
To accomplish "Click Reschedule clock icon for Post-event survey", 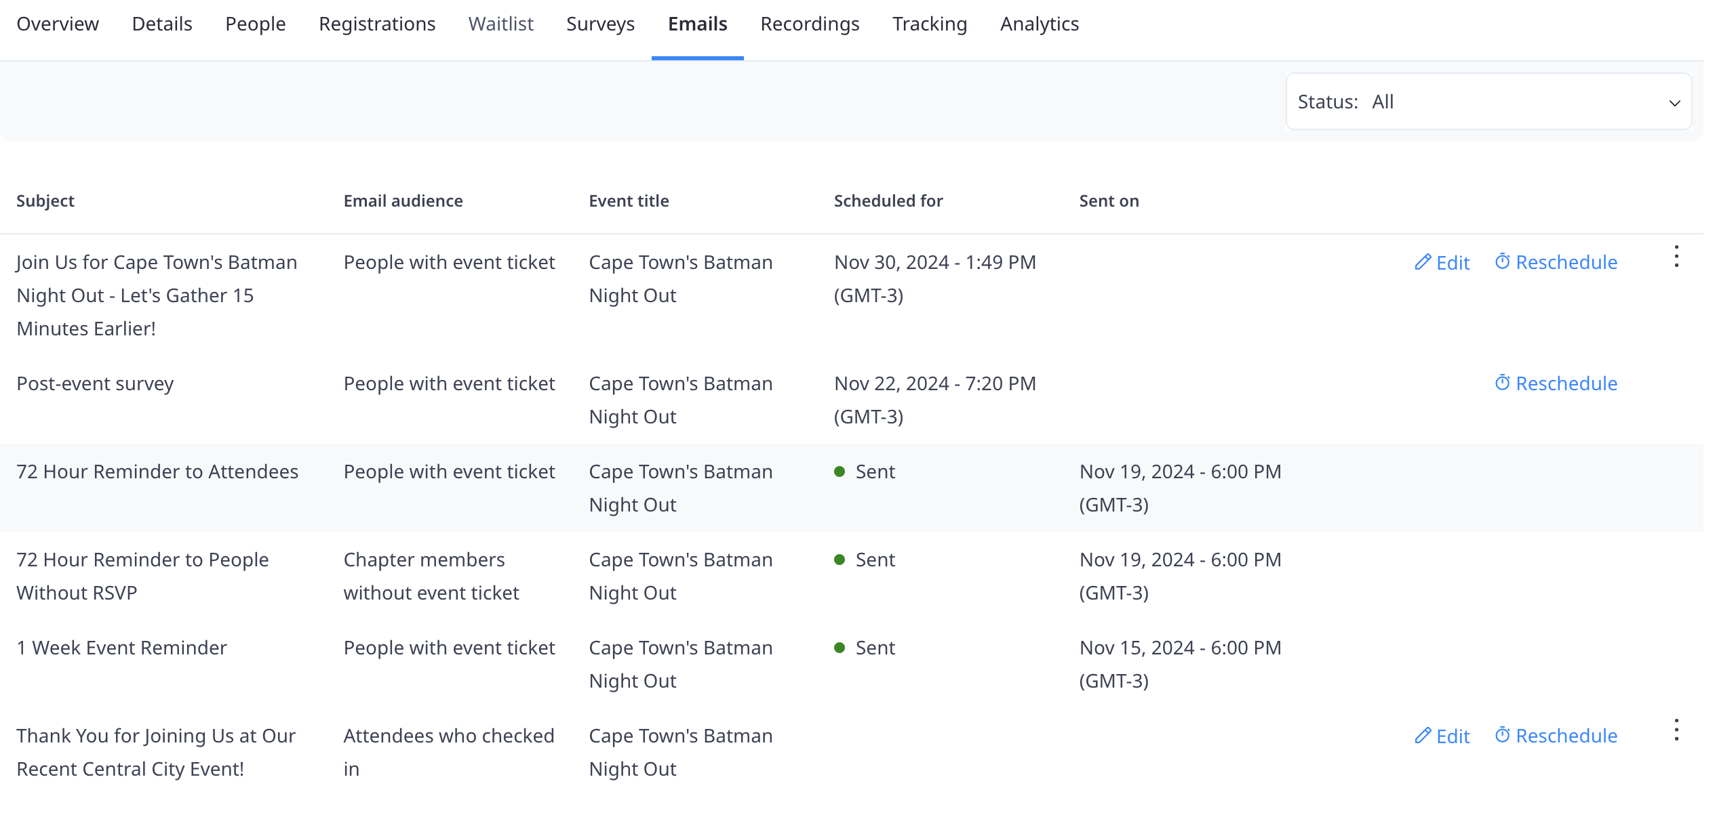I will click(x=1502, y=383).
